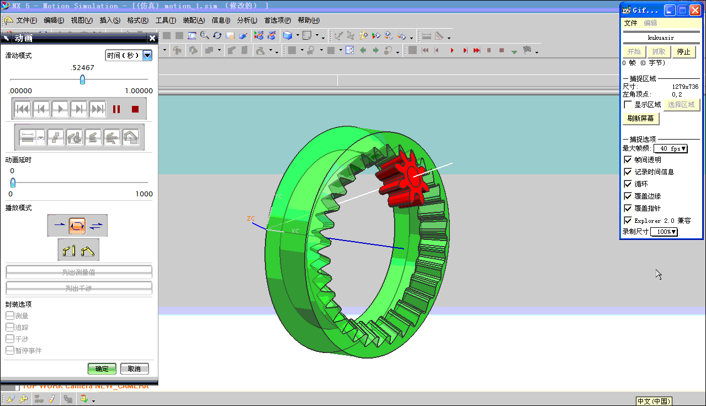Image resolution: width=706 pixels, height=406 pixels.
Task: Click the design position linkage icon
Action: click(x=69, y=250)
